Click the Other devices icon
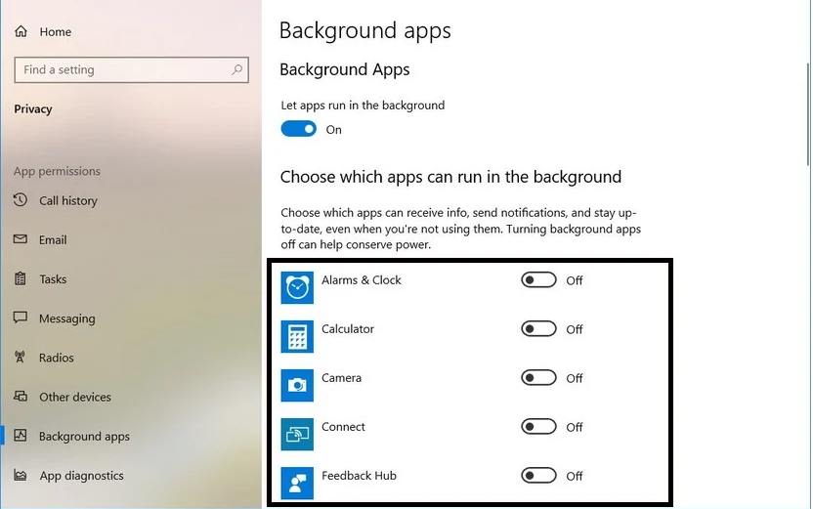813x509 pixels. click(x=21, y=396)
